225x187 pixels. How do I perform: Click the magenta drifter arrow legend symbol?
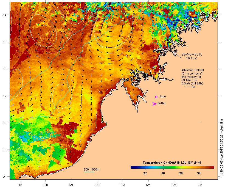pyautogui.click(x=154, y=104)
